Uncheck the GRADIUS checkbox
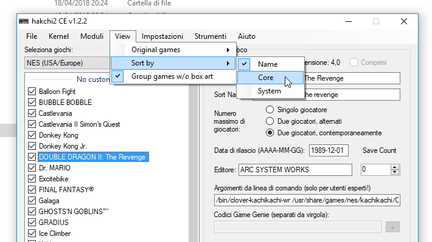Viewport: 432px width, 242px height. point(32,222)
